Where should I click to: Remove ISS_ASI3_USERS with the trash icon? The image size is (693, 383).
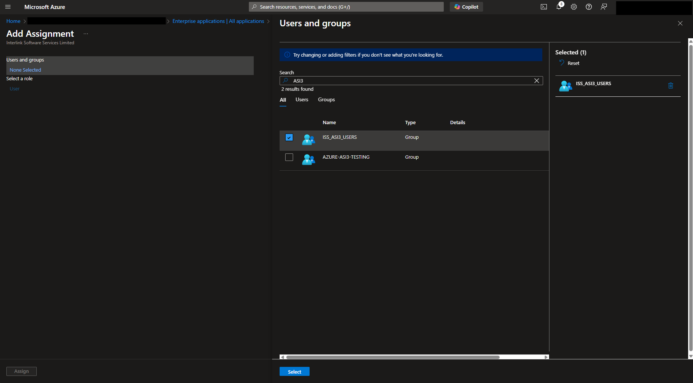point(671,86)
